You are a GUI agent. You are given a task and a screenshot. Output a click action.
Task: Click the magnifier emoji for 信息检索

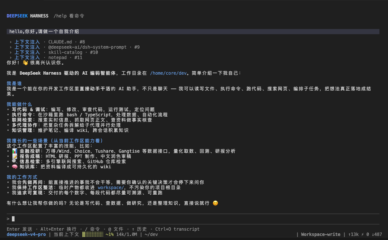tap(15, 162)
